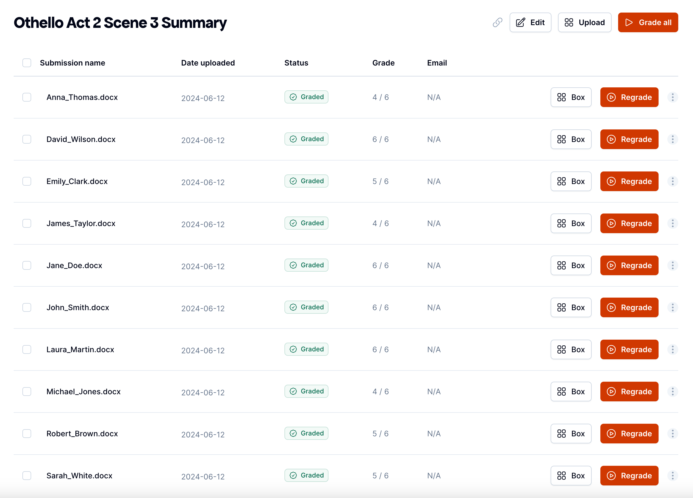Open more options for Michael_Jones.docx
Image resolution: width=693 pixels, height=498 pixels.
point(672,392)
